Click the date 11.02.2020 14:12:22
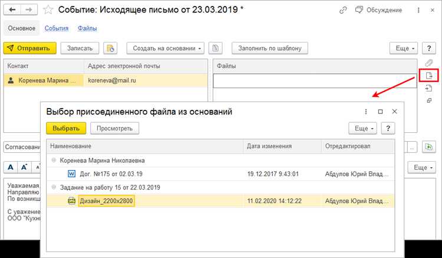Screen dimensions: 442x258 [274, 201]
